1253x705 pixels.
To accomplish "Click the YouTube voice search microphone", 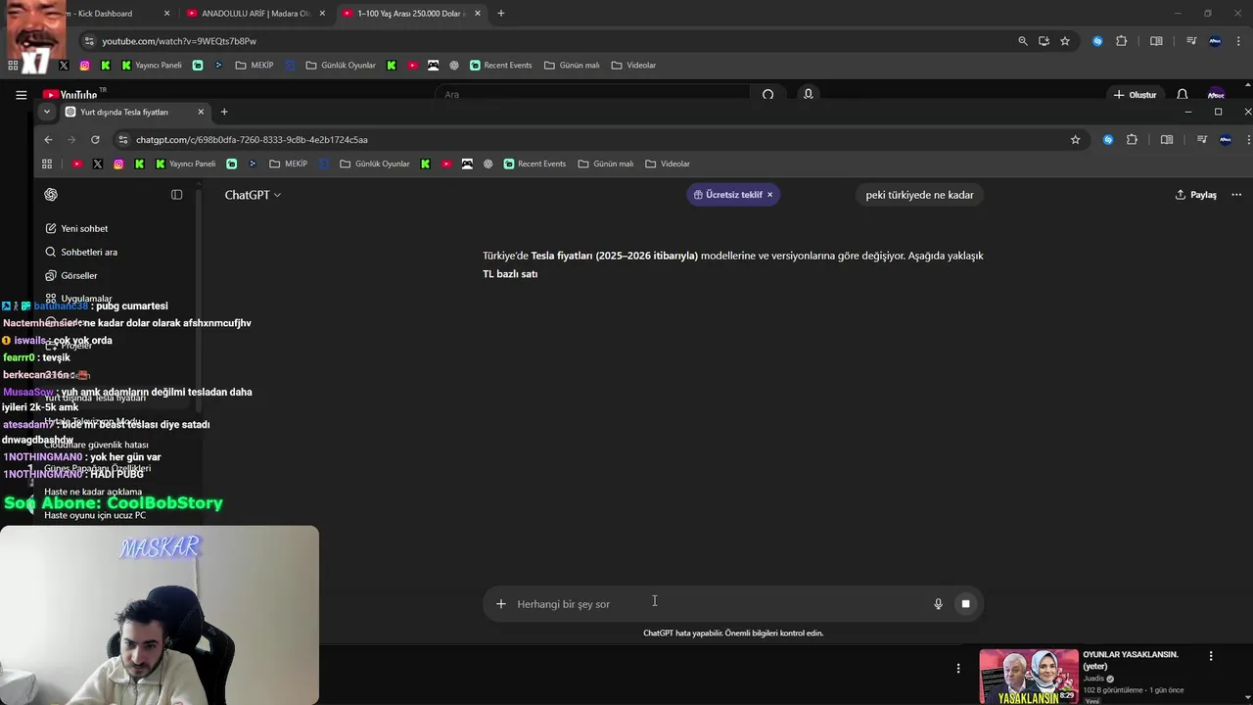I will pyautogui.click(x=808, y=94).
